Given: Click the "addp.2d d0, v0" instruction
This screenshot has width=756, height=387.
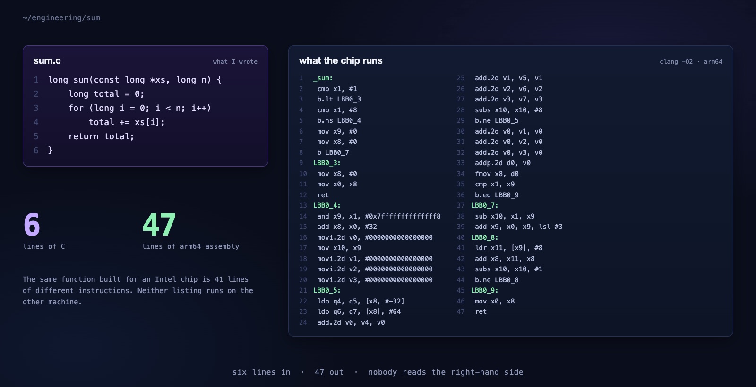Looking at the screenshot, I should click(x=503, y=163).
